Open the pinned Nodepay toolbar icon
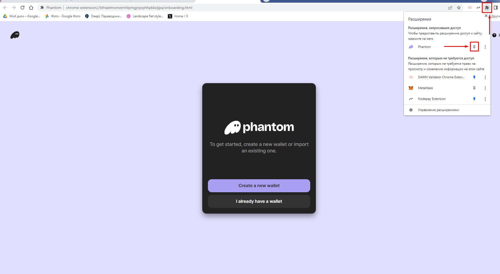500x274 pixels. pos(478,8)
